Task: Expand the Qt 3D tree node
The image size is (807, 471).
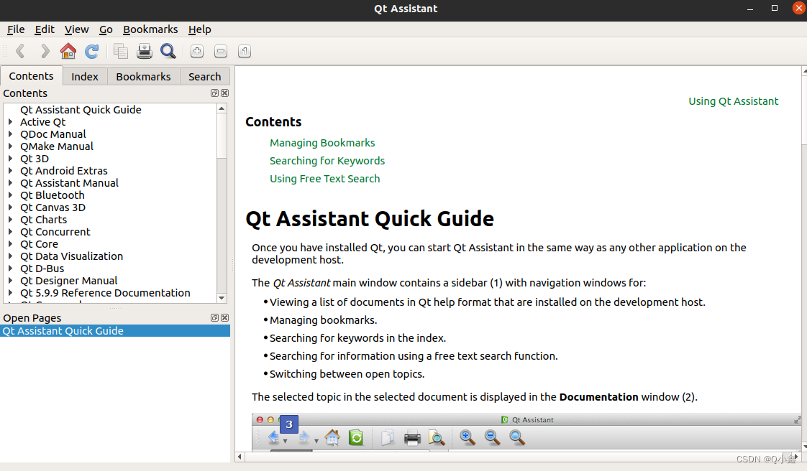Action: pos(10,159)
